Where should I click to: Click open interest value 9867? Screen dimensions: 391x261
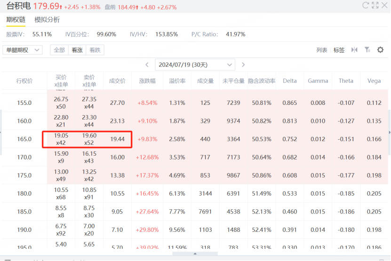point(233,175)
